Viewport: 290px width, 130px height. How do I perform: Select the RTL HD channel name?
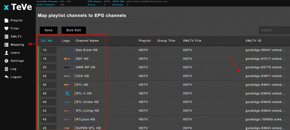tap(82, 84)
